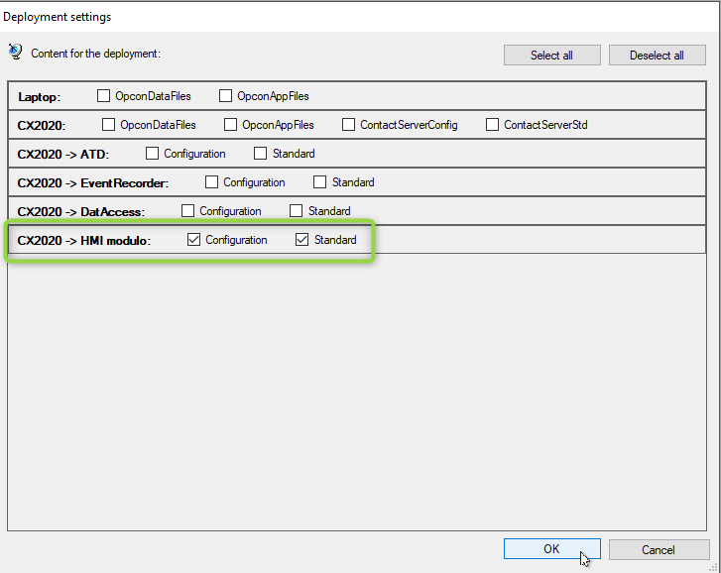Check Standard in the EventRecorder row
The height and width of the screenshot is (573, 721).
319,182
